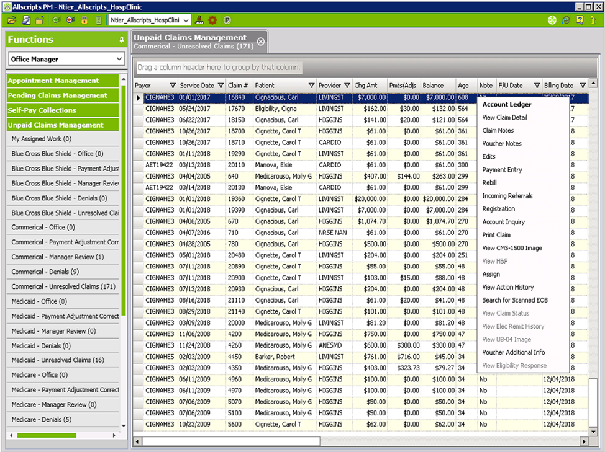
Task: Select Payment Entry in context menu
Action: click(x=502, y=170)
